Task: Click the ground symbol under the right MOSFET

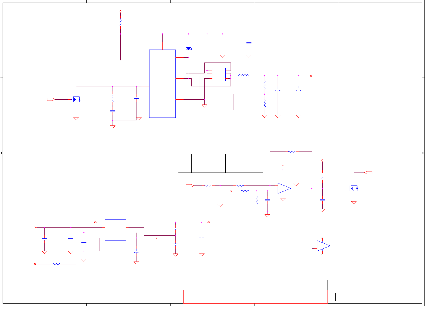Action: pyautogui.click(x=354, y=203)
